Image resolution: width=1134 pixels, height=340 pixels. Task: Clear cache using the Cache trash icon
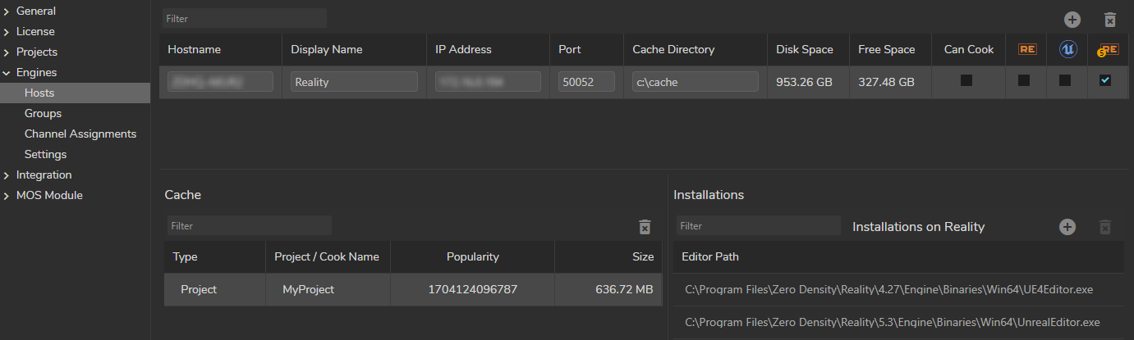pyautogui.click(x=645, y=226)
